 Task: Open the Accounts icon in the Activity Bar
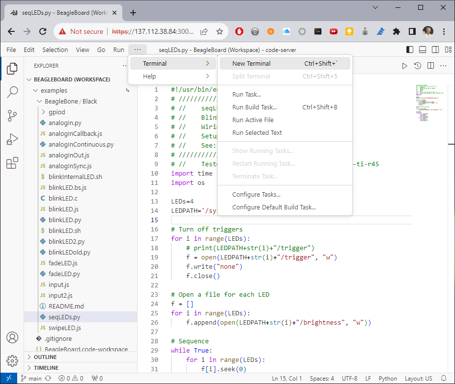pyautogui.click(x=12, y=337)
